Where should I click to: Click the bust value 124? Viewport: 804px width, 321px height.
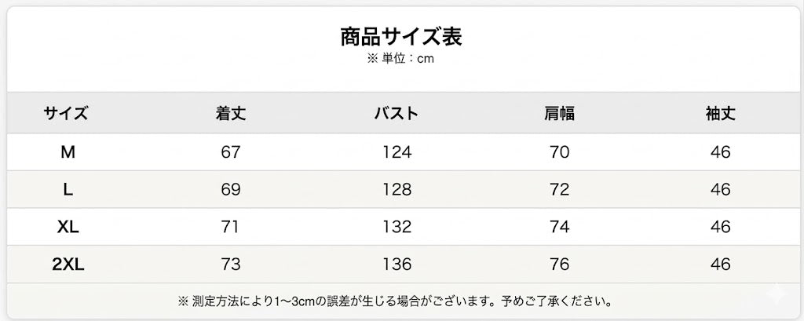[x=397, y=152]
